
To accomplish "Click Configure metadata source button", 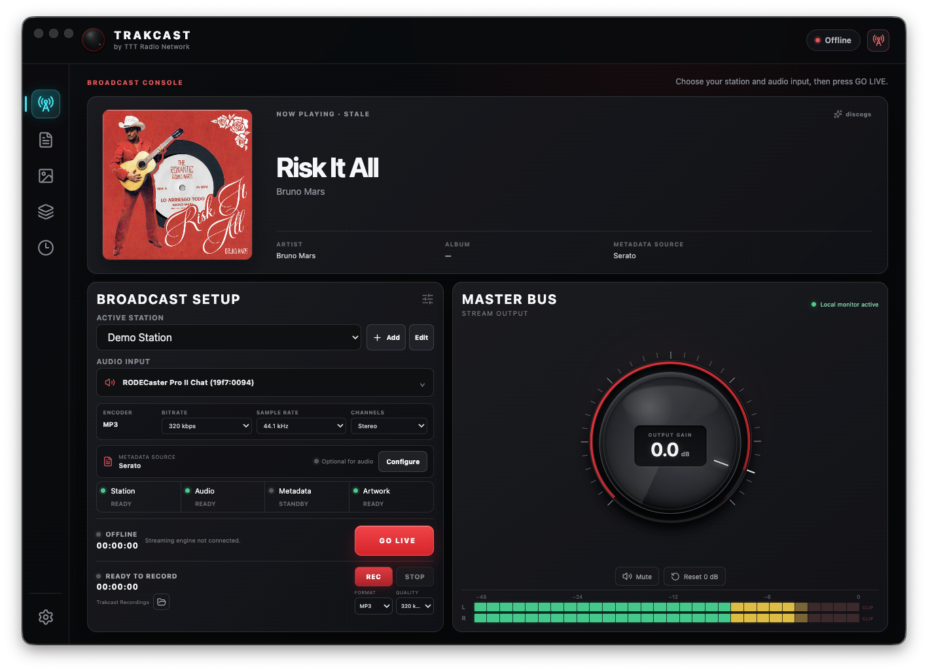I will point(403,462).
